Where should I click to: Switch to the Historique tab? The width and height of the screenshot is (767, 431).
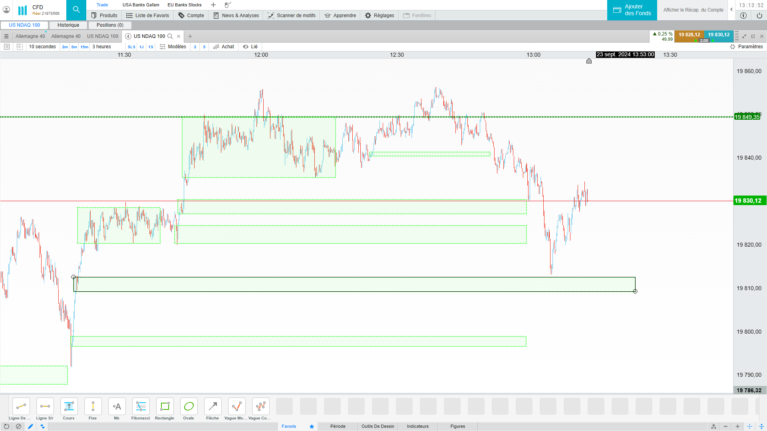68,25
